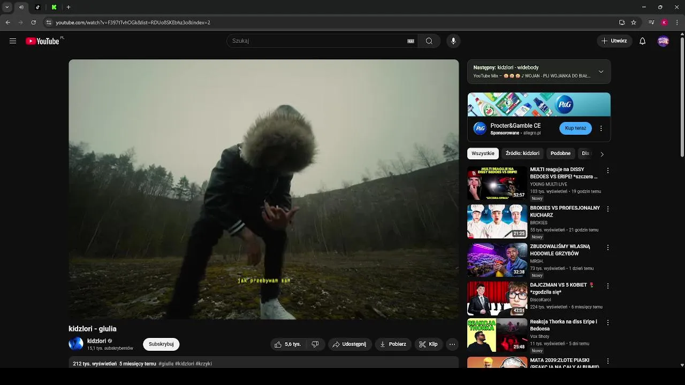Screen dimensions: 685x385
Task: Click the #krzyki hashtag
Action: click(204, 364)
